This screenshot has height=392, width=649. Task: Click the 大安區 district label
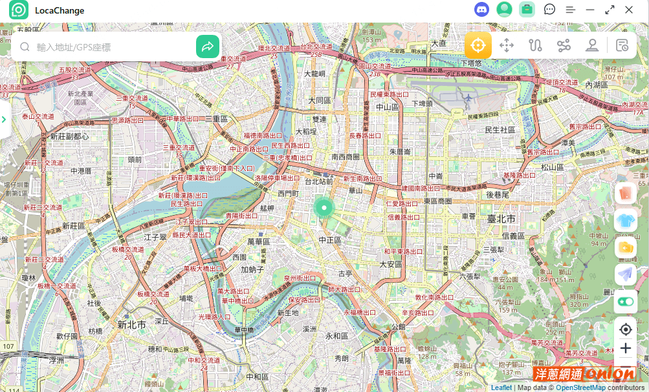391,263
